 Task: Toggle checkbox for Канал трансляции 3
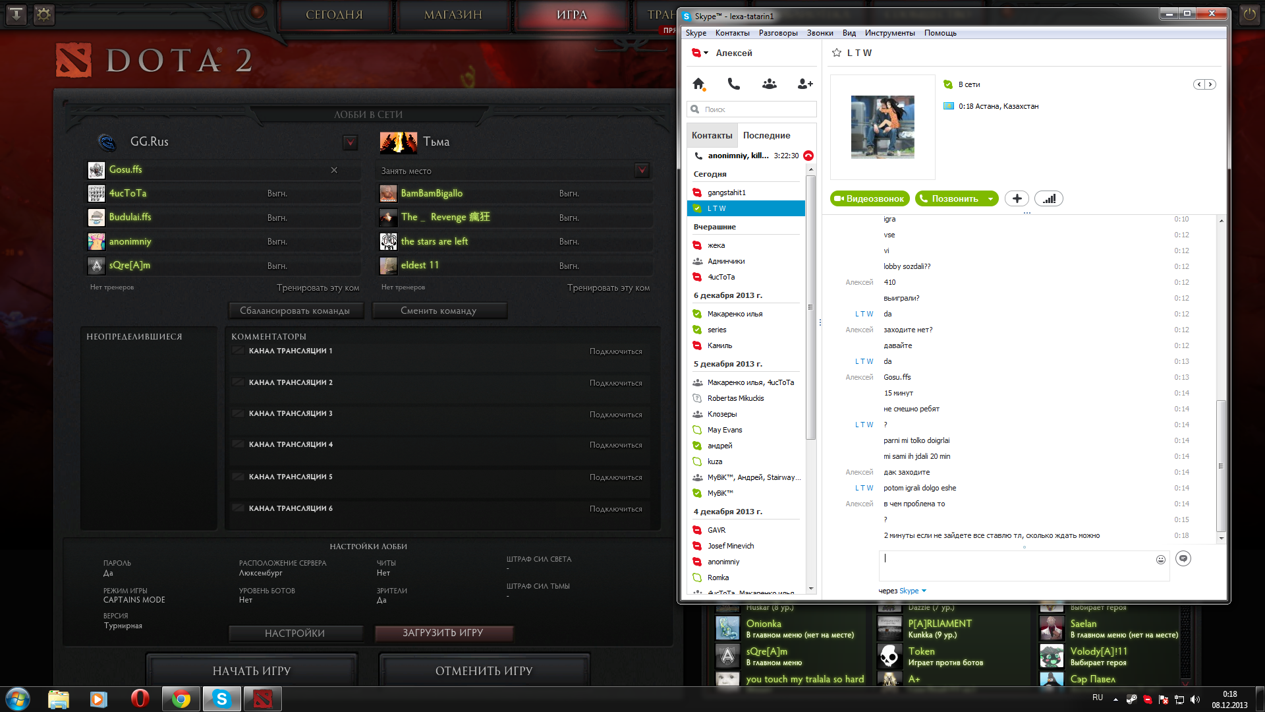coord(239,413)
